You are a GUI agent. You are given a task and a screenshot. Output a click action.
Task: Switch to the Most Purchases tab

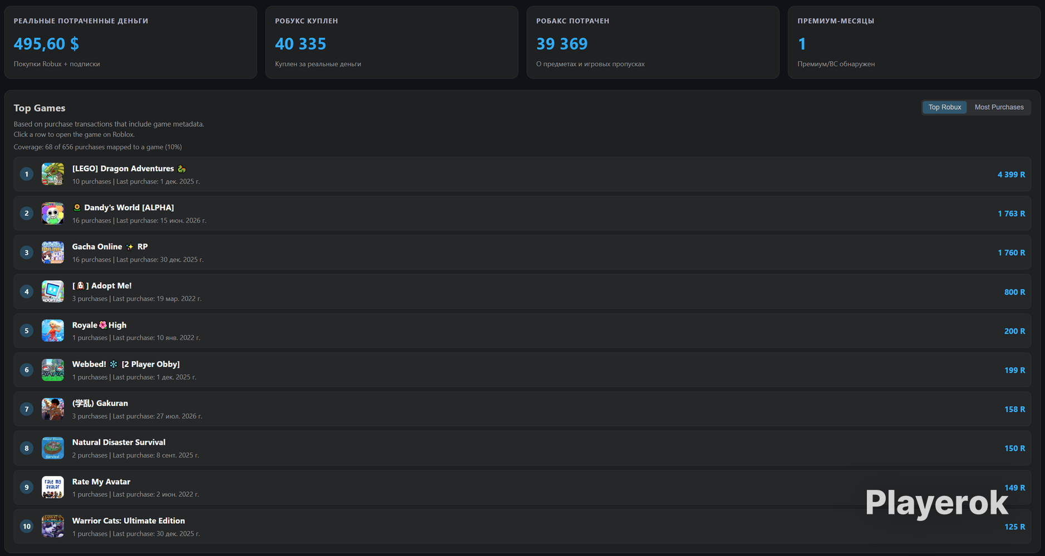[999, 107]
